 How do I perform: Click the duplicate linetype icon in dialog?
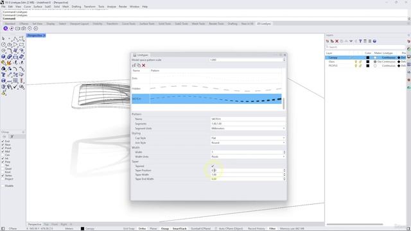139,65
